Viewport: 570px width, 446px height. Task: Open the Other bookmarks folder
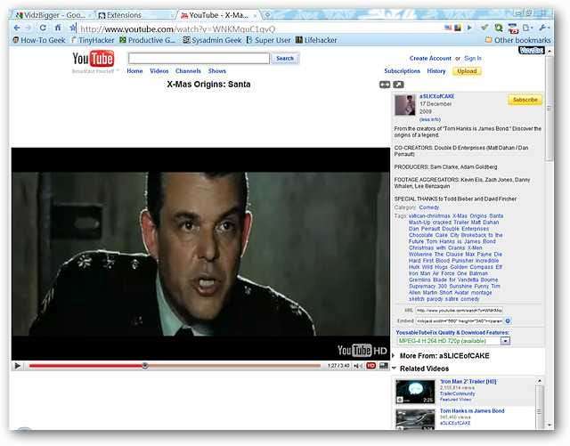tap(518, 40)
